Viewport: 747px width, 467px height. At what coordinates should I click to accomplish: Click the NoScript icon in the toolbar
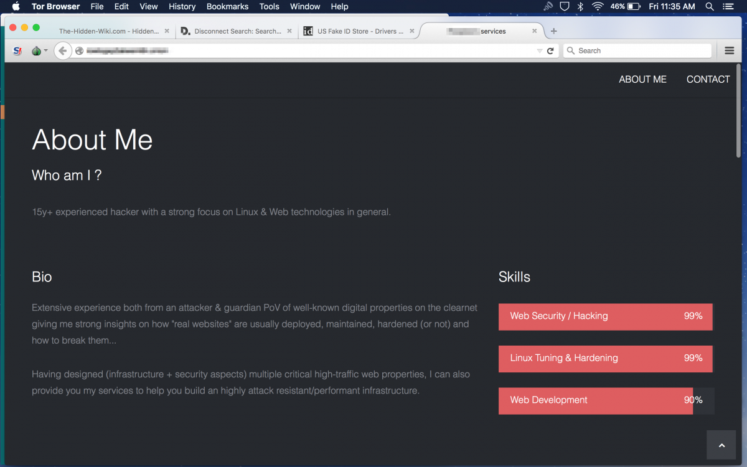17,51
